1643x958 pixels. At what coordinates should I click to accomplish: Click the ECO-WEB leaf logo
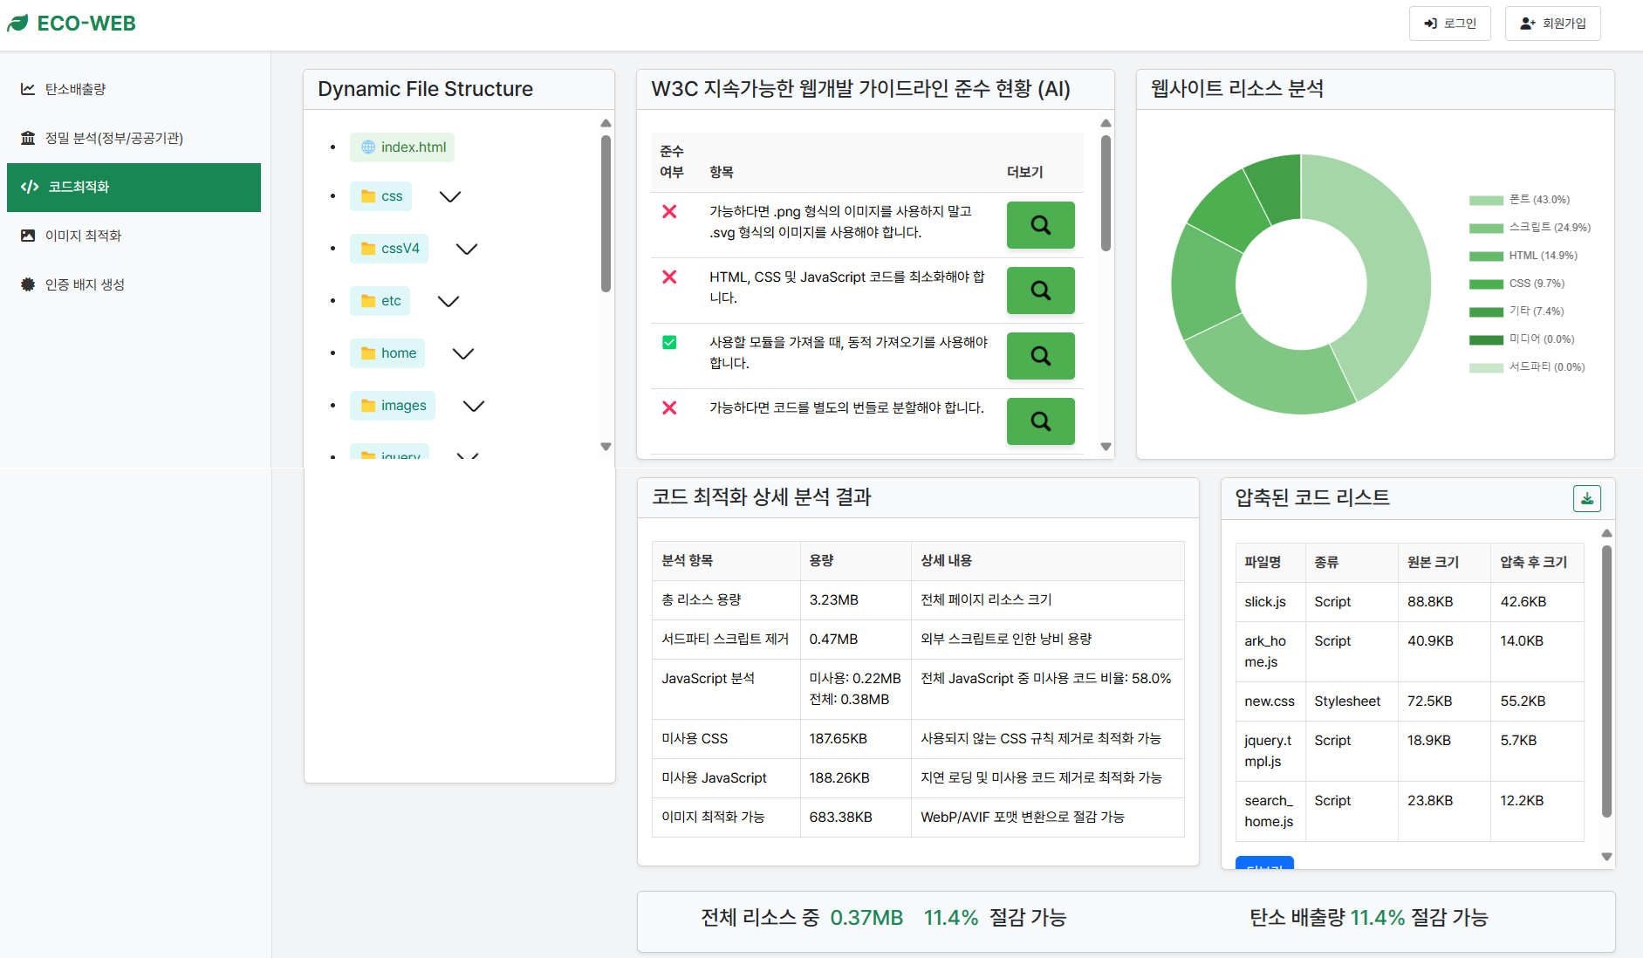click(x=18, y=24)
